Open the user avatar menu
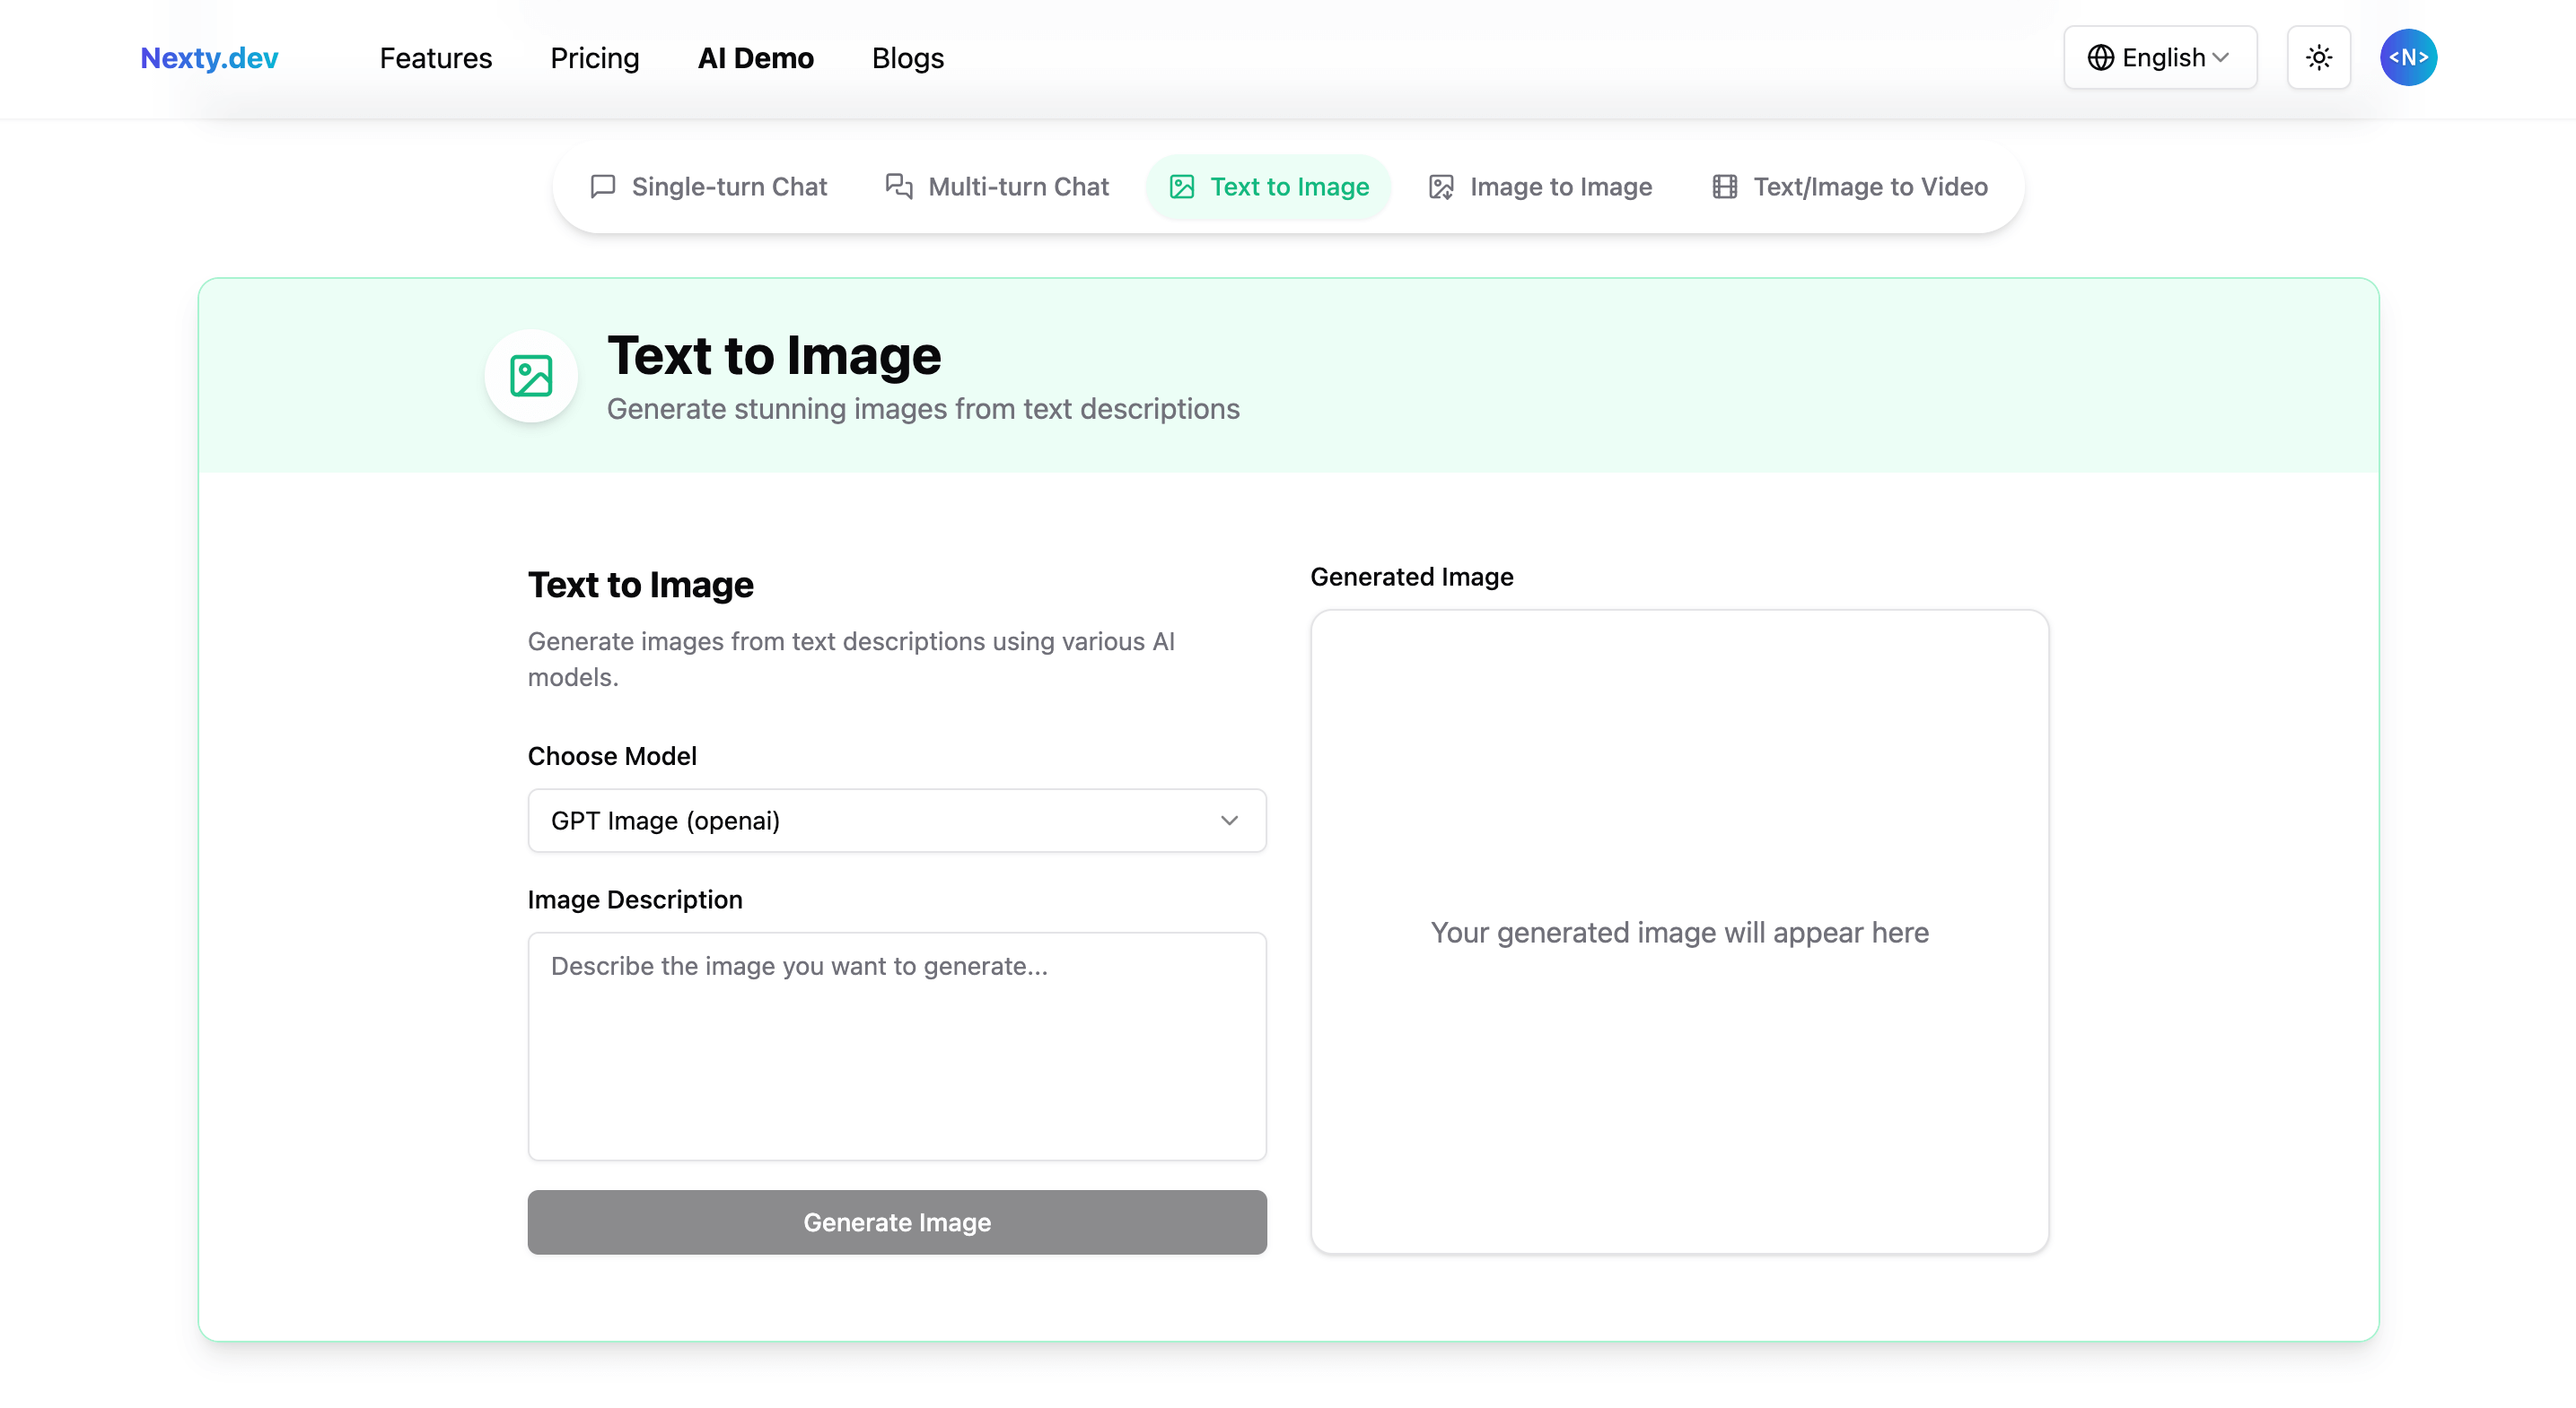This screenshot has height=1408, width=2576. (x=2408, y=58)
